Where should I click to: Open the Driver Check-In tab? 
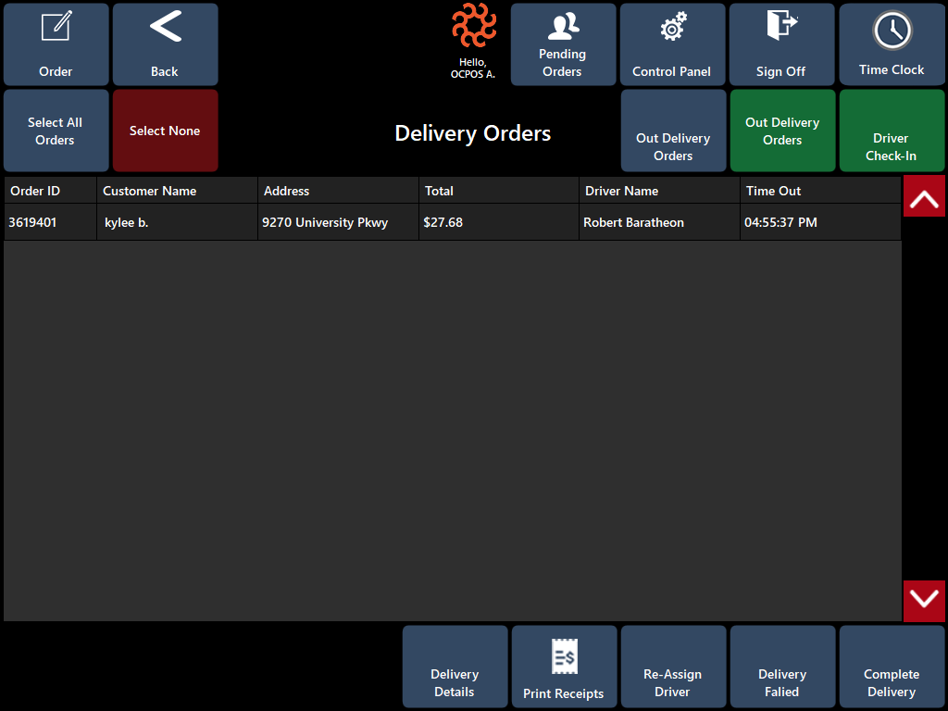coord(892,131)
